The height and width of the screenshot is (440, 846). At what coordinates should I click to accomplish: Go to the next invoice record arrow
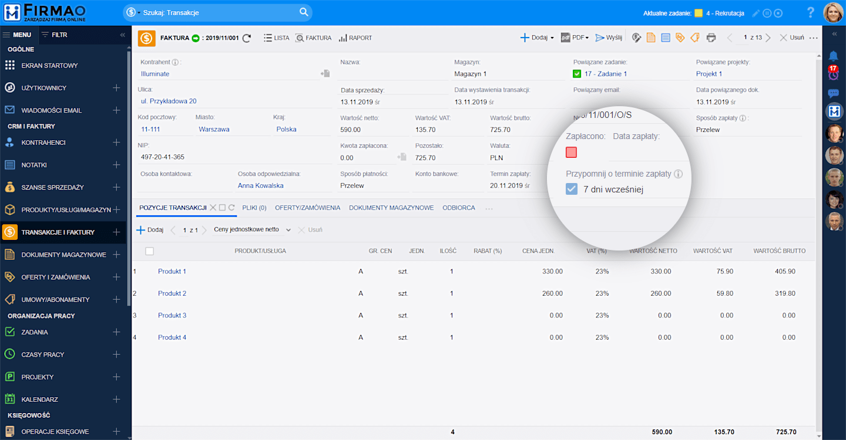pyautogui.click(x=768, y=38)
